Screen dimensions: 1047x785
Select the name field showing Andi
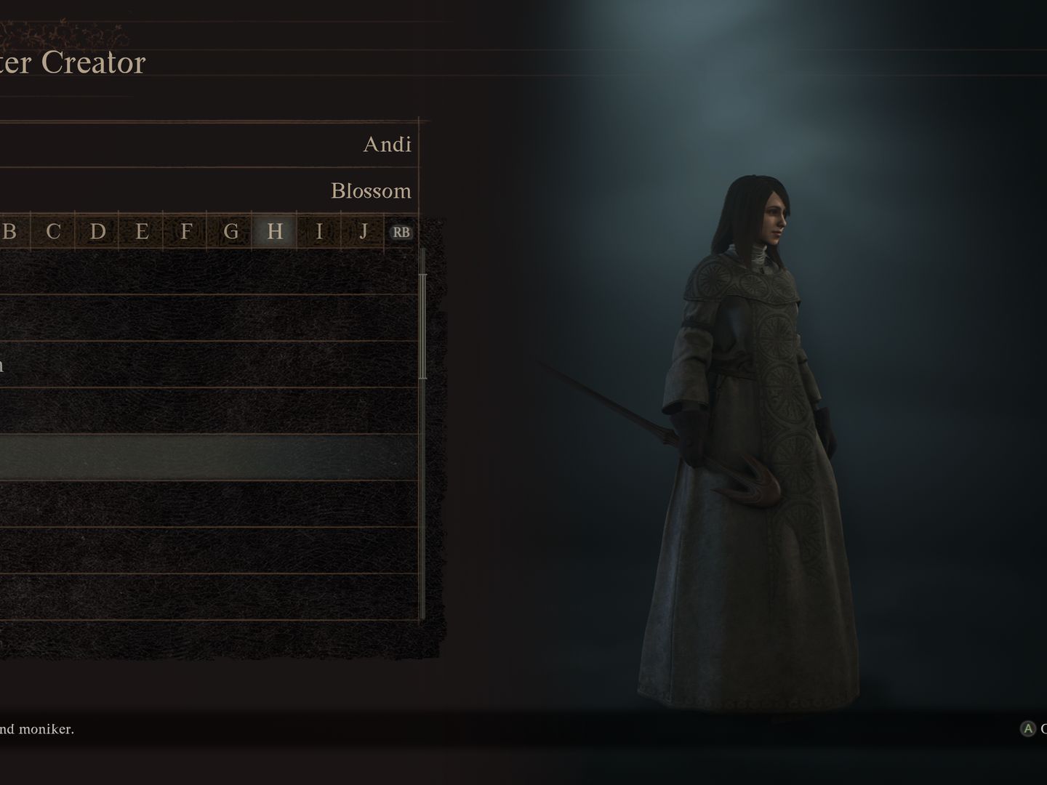[209, 145]
